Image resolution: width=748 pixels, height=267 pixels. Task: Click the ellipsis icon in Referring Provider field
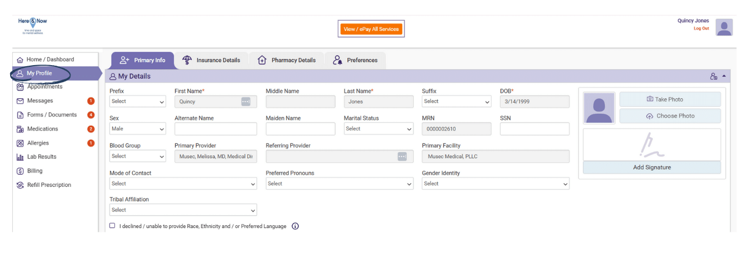[402, 156]
